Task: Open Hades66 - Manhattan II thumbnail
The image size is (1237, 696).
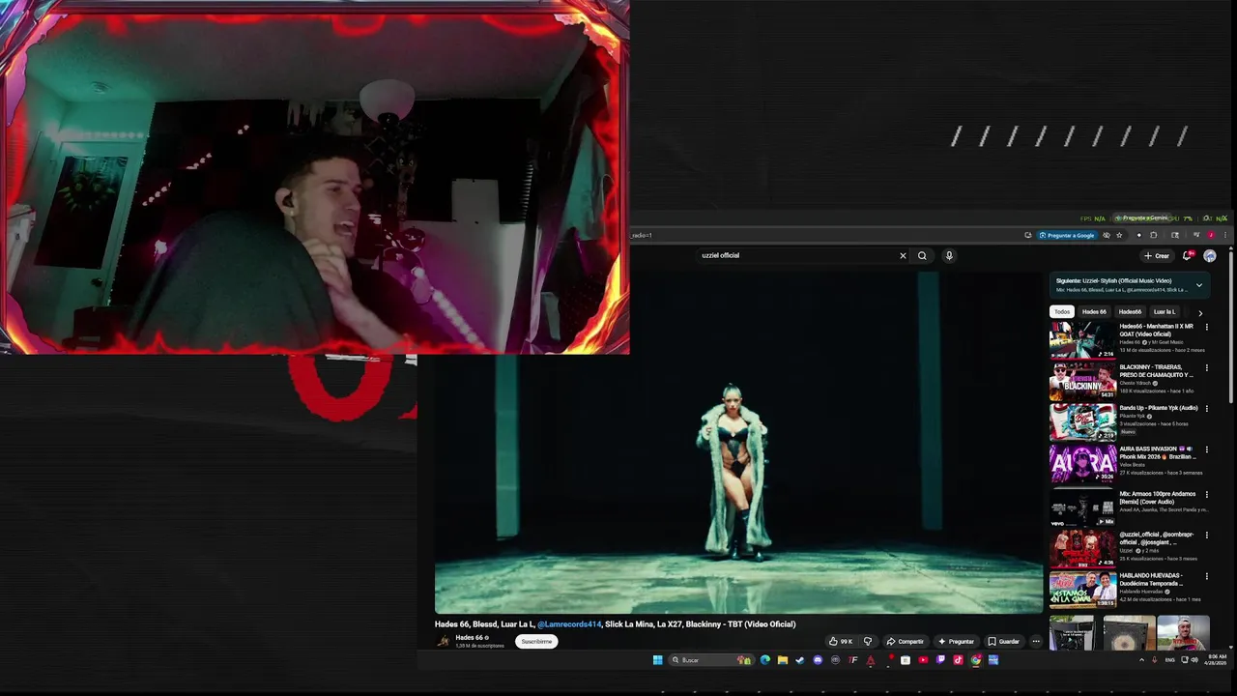Action: point(1082,340)
